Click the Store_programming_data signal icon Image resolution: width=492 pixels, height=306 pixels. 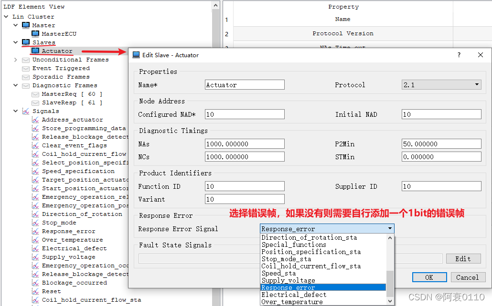pos(35,128)
